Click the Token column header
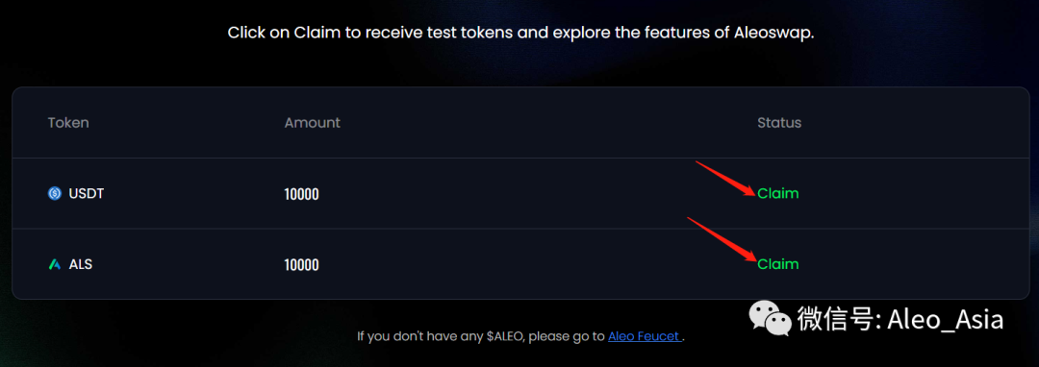1039x367 pixels. pos(68,123)
